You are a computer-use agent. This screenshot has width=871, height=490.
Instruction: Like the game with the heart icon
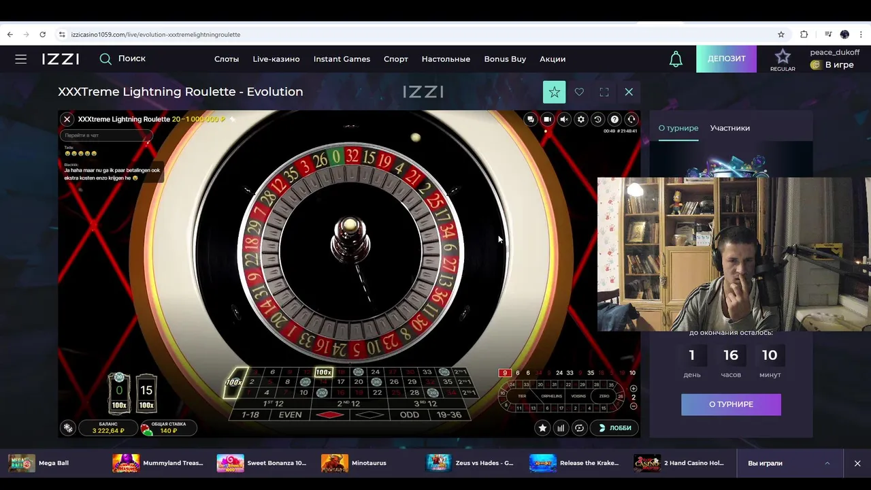tap(579, 92)
